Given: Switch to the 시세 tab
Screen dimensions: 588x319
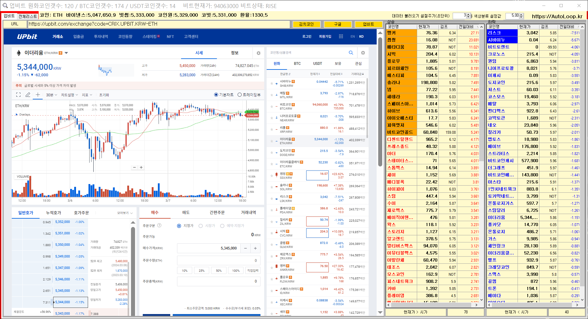Looking at the screenshot, I should click(199, 53).
